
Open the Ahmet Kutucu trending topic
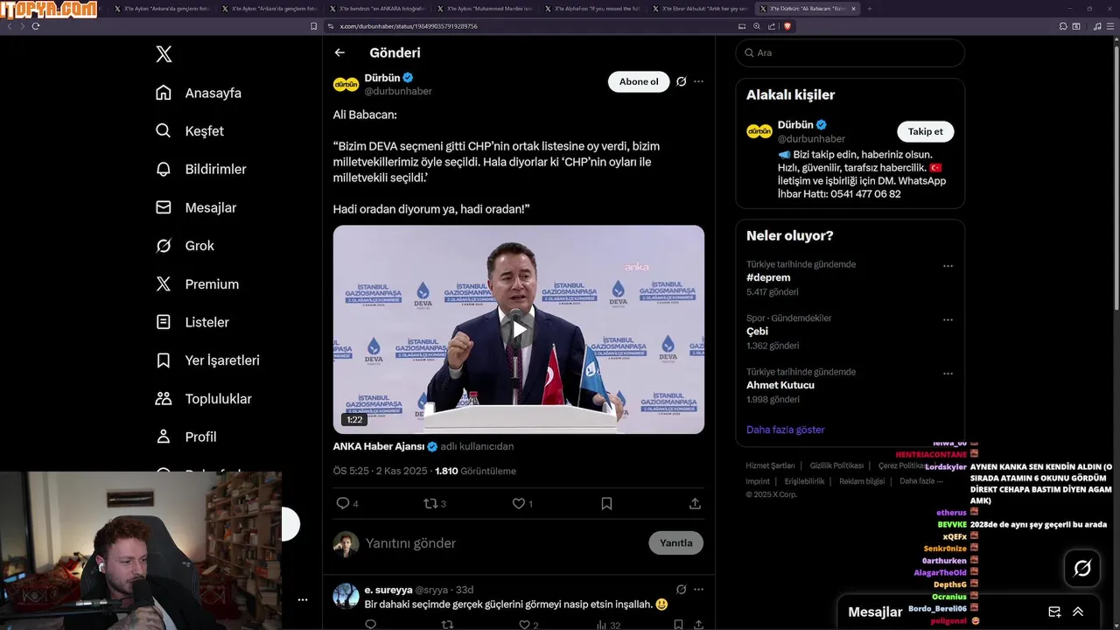click(780, 385)
